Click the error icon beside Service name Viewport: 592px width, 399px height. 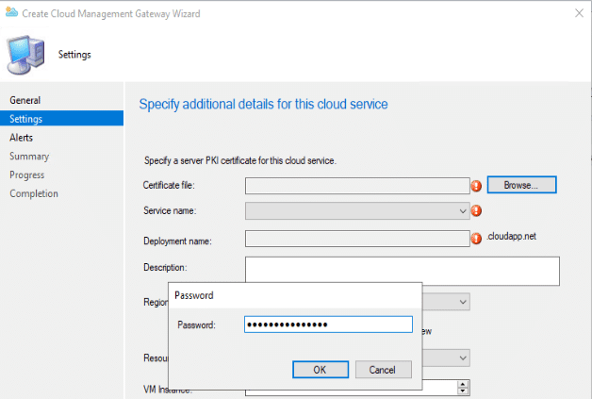tap(477, 211)
